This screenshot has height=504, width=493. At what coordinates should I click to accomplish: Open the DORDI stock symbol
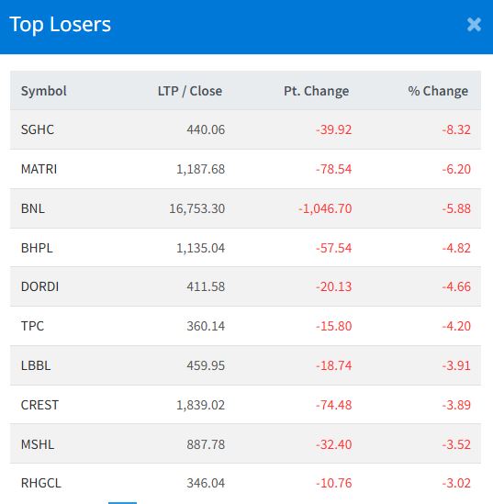click(x=39, y=286)
